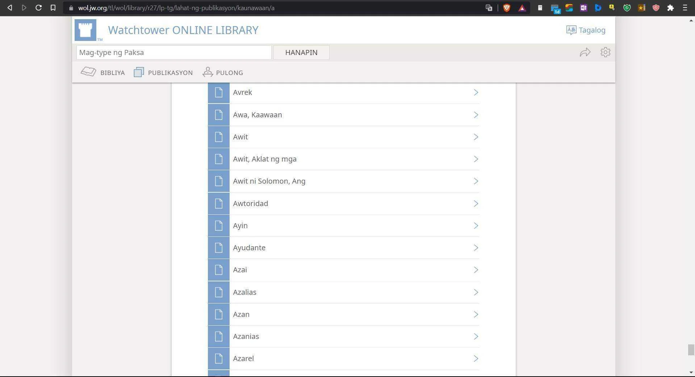Open the Brave Shields lion icon

pos(507,8)
